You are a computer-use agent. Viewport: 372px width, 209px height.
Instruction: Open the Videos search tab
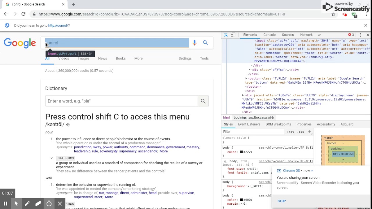[63, 58]
